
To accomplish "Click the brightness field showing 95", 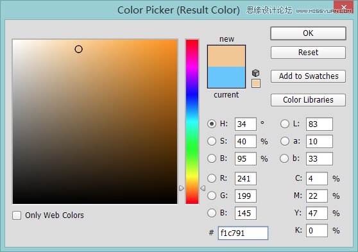I will pyautogui.click(x=246, y=158).
